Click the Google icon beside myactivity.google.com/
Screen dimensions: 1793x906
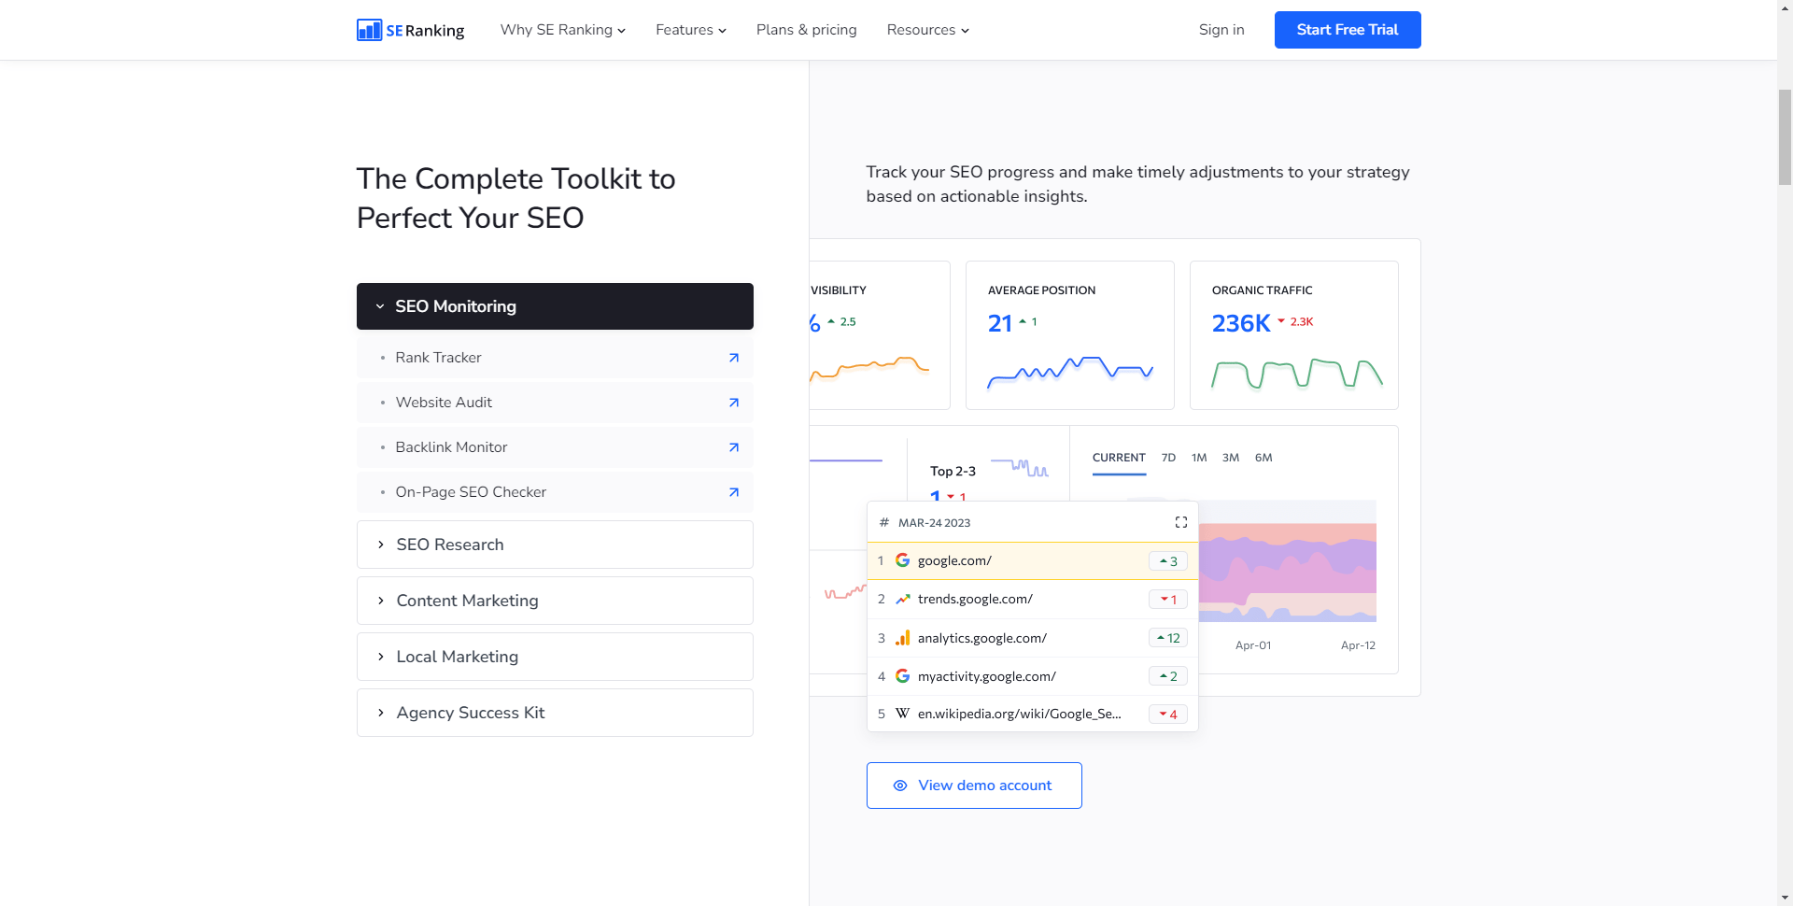[903, 676]
